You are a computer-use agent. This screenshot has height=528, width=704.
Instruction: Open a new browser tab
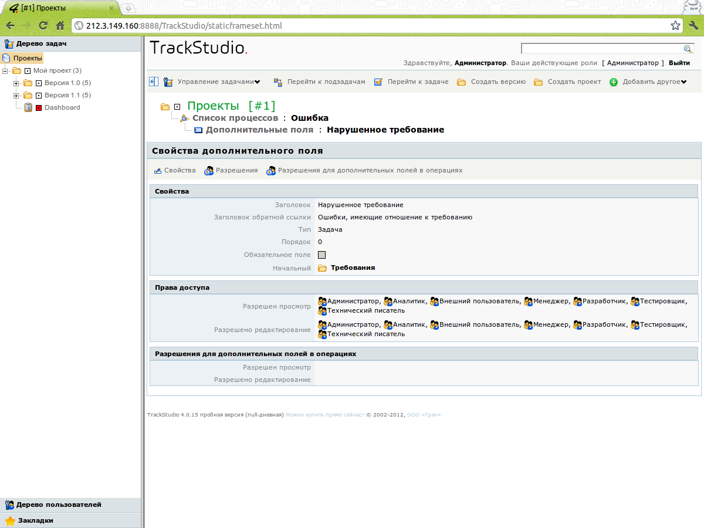click(x=128, y=8)
